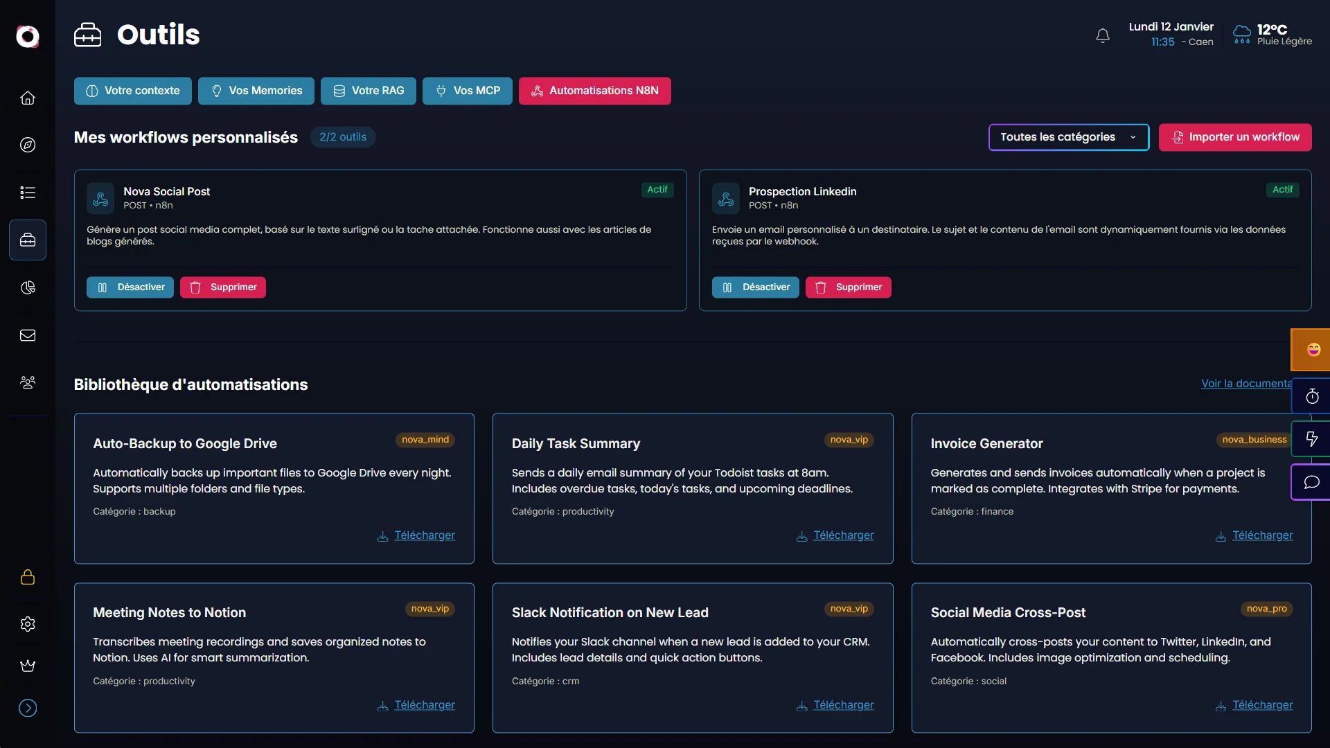Open the team members sidebar icon

(28, 382)
